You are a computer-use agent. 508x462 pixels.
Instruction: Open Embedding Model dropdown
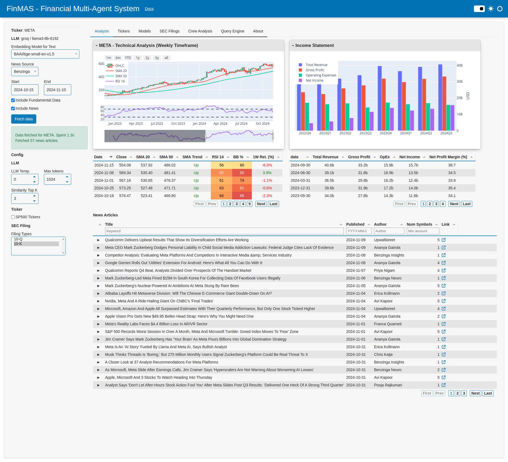pos(45,54)
